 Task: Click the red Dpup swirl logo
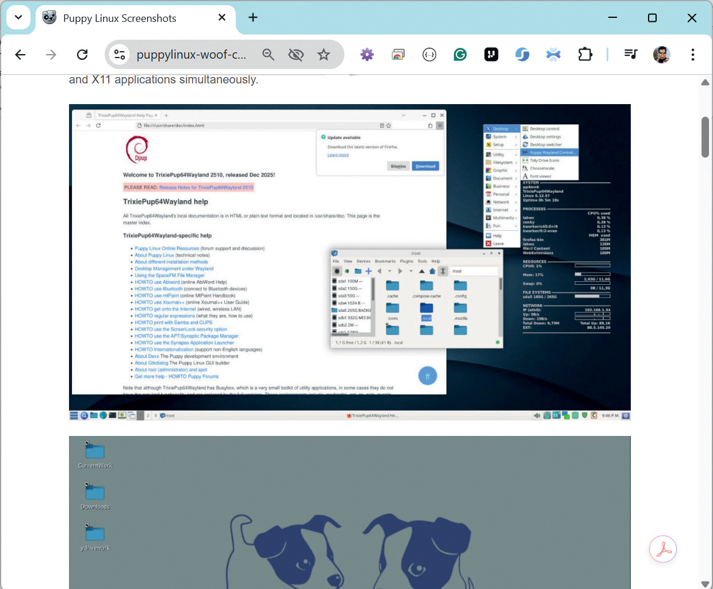[x=137, y=149]
